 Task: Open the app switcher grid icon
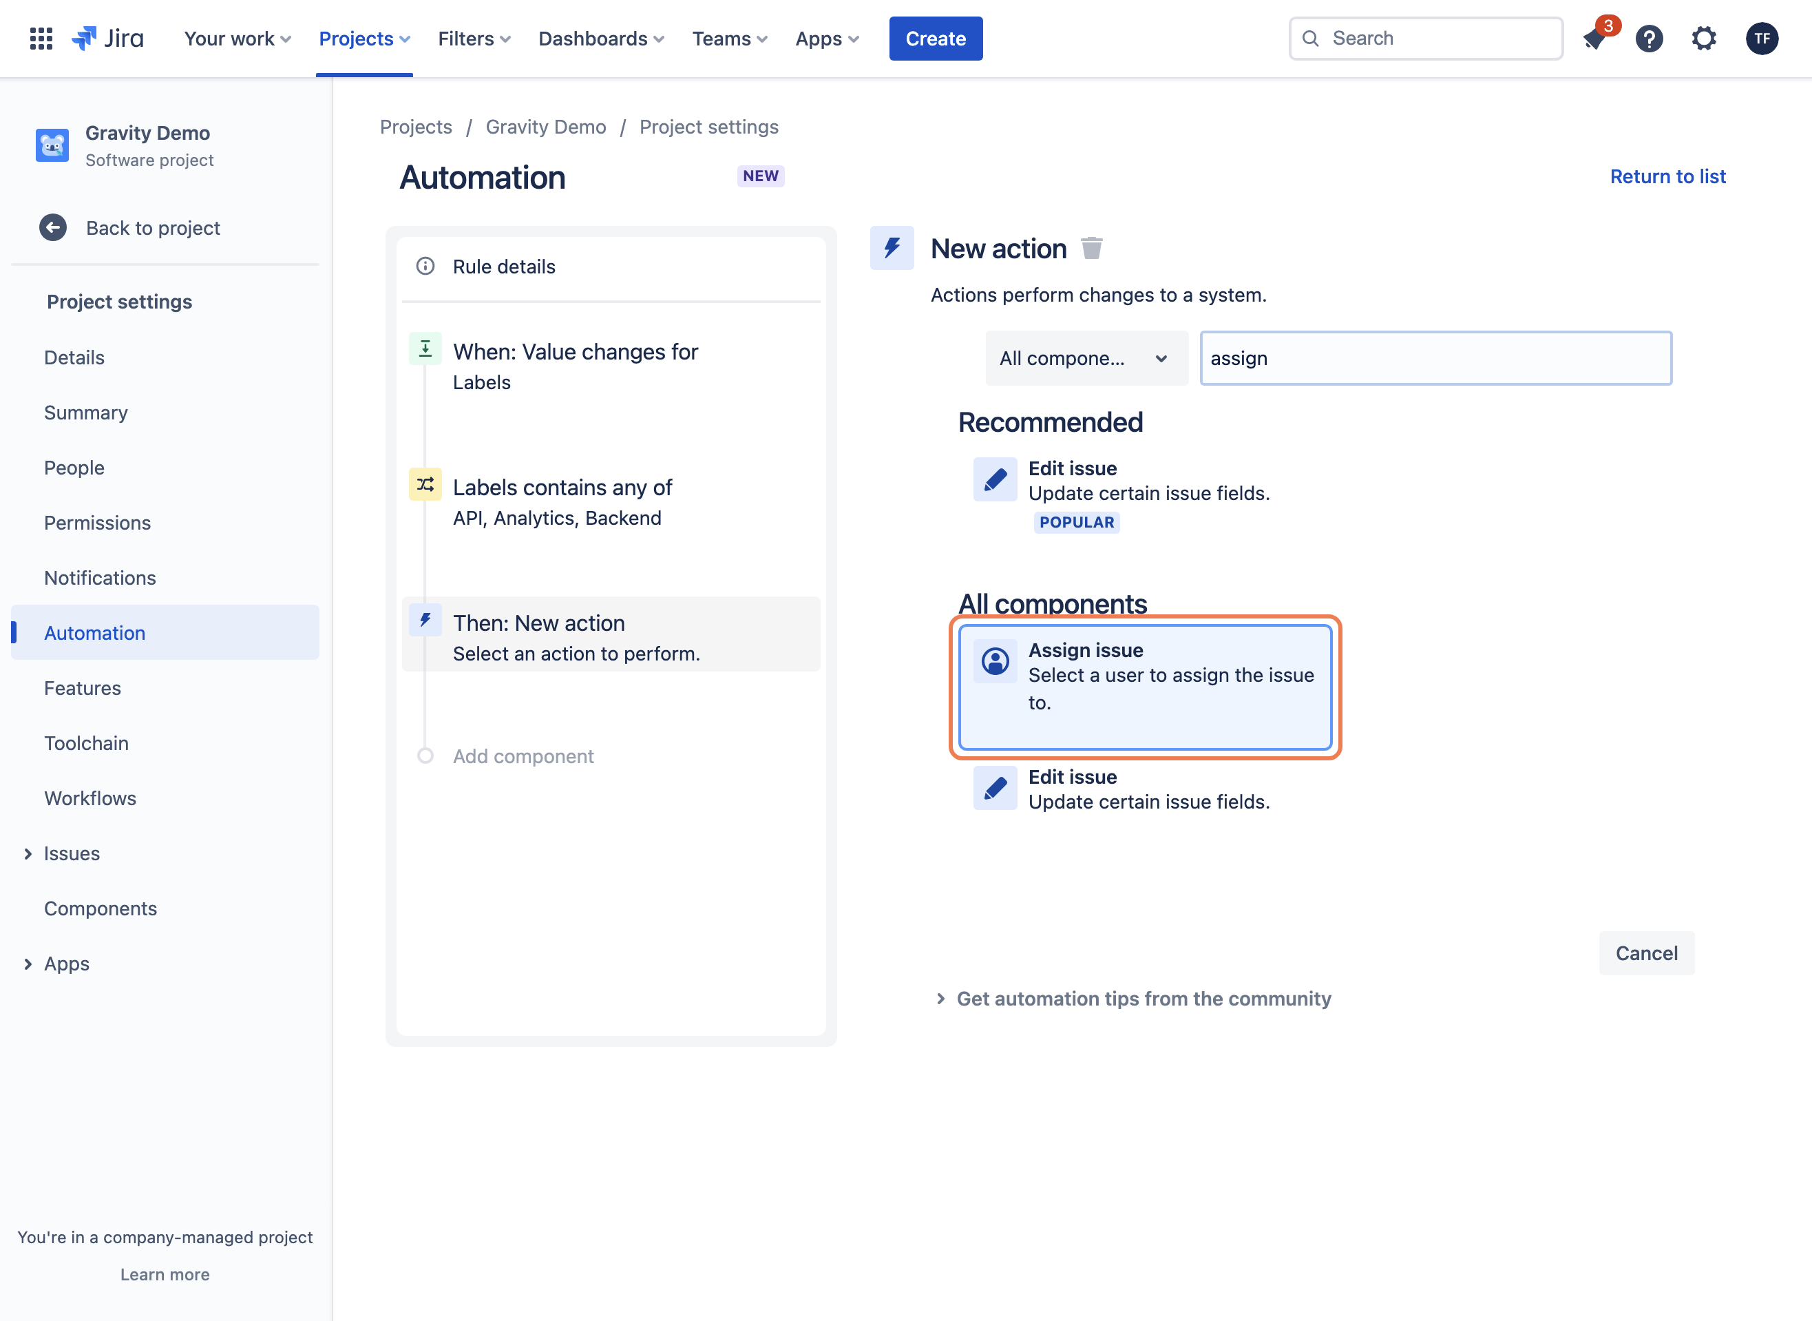[x=41, y=39]
